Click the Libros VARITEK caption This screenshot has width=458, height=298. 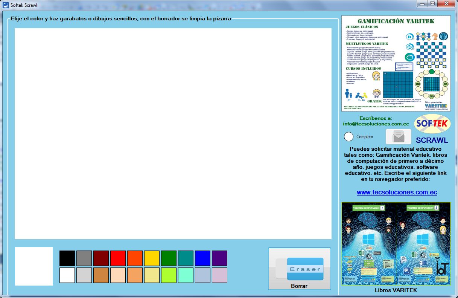[396, 290]
